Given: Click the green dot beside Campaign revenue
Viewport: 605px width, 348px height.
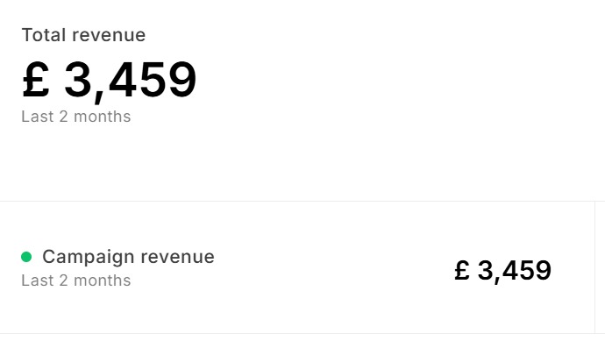Looking at the screenshot, I should pos(26,257).
